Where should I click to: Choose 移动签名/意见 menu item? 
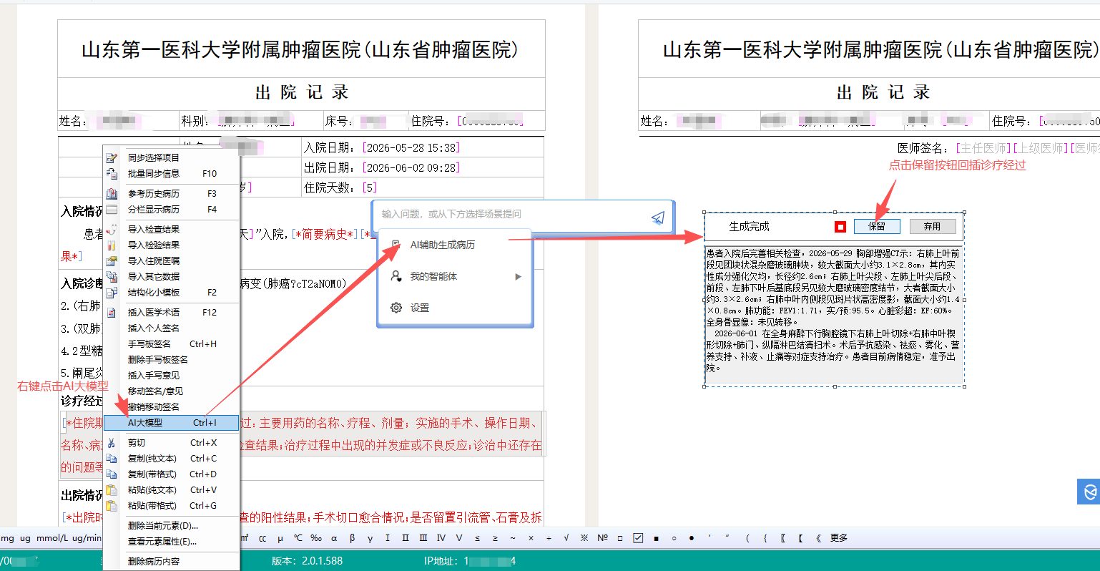pos(171,391)
